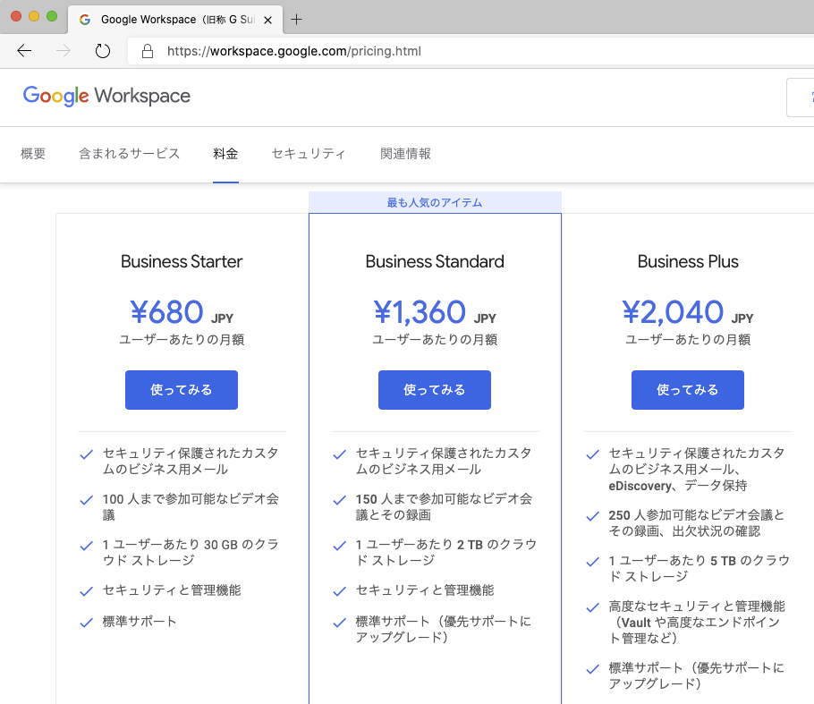Image resolution: width=814 pixels, height=704 pixels.
Task: Click the Business Standard plan heading
Action: click(435, 262)
